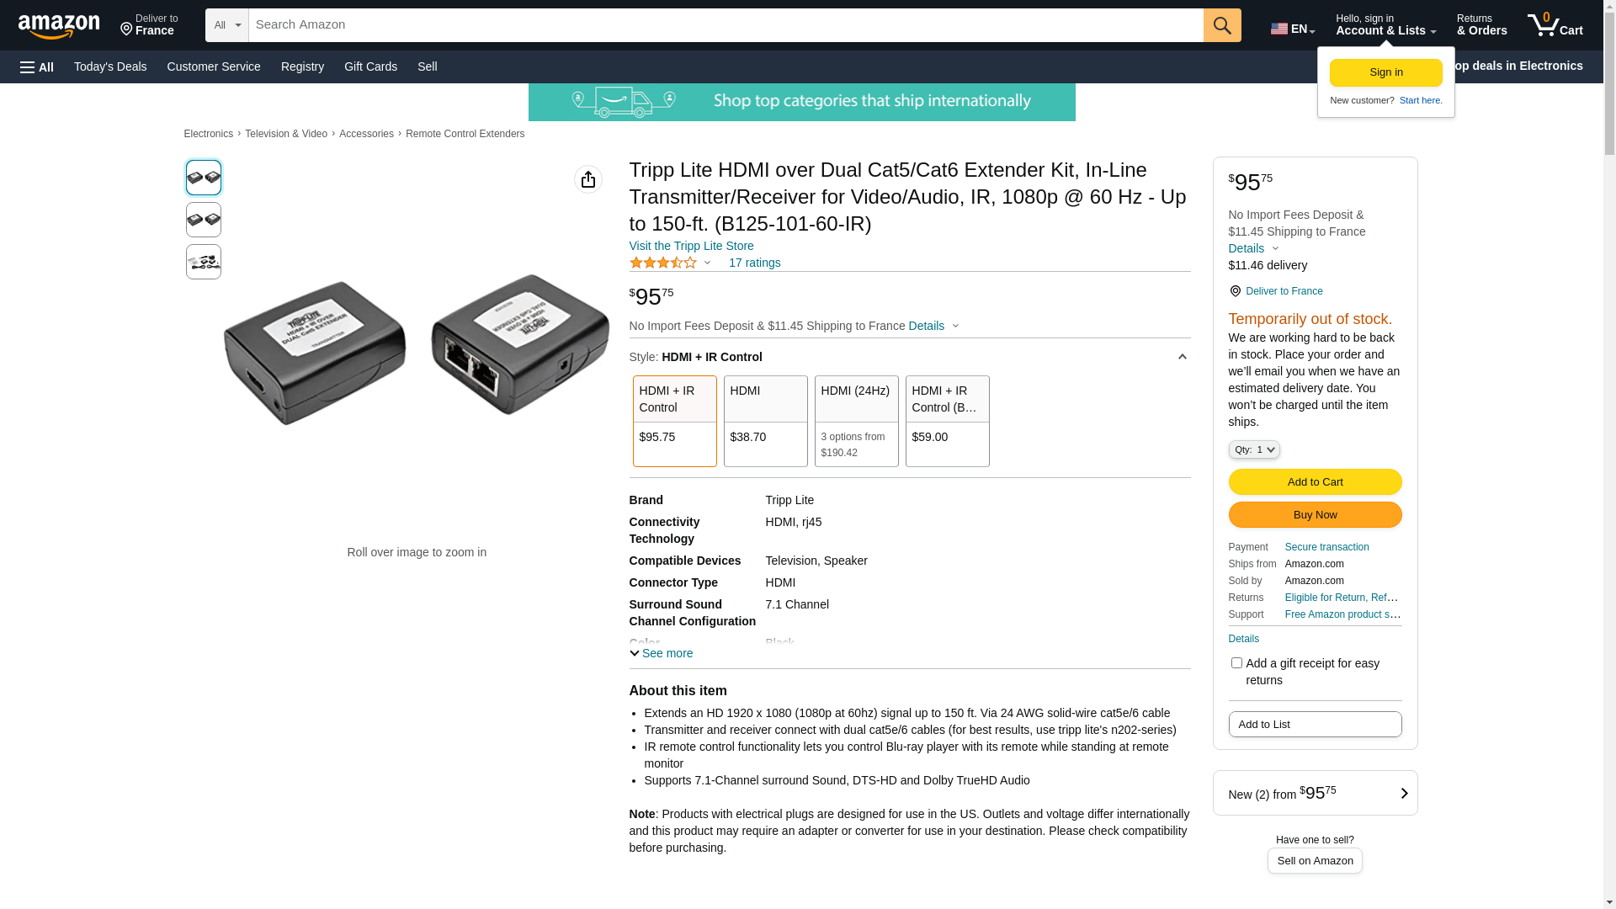
Task: Click the share icon on product image
Action: [588, 179]
